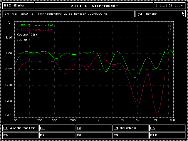Click the magenta K3 legend line marker
The height and width of the screenshot is (141, 188).
click(18, 30)
